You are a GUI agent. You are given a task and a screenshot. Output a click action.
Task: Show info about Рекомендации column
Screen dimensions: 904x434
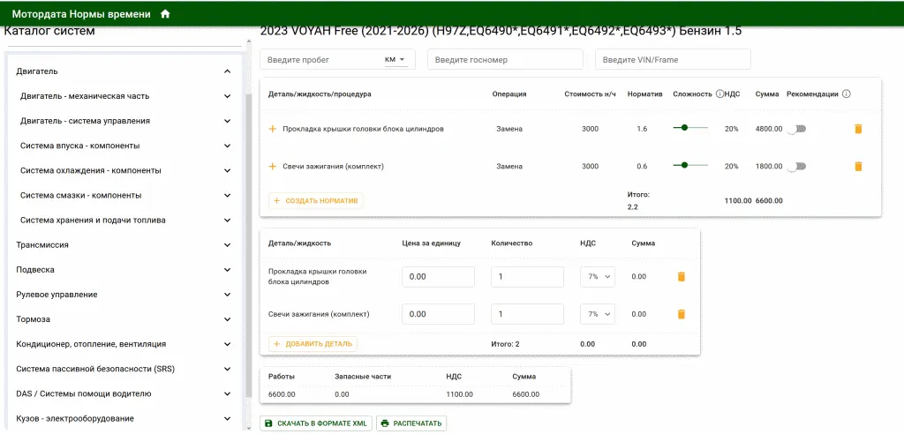tap(847, 94)
